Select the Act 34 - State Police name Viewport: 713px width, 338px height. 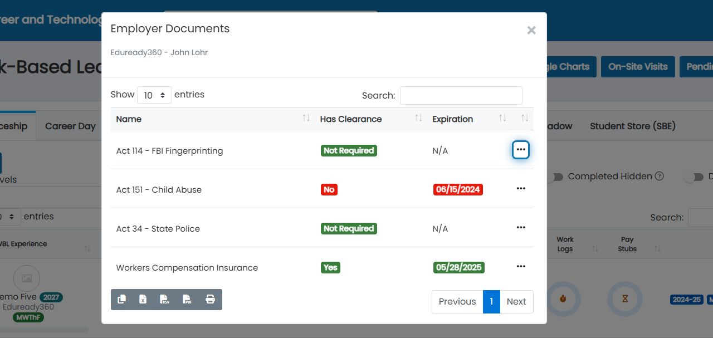click(x=158, y=229)
